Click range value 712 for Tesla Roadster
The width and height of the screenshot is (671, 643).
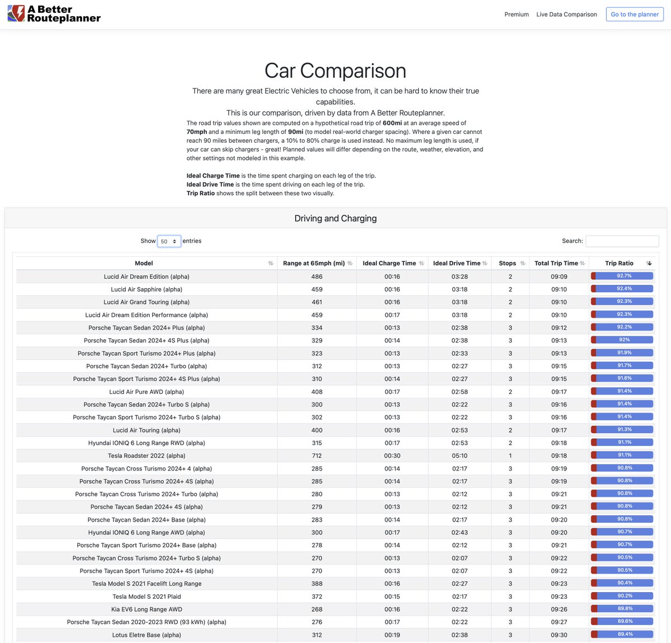[x=317, y=456]
